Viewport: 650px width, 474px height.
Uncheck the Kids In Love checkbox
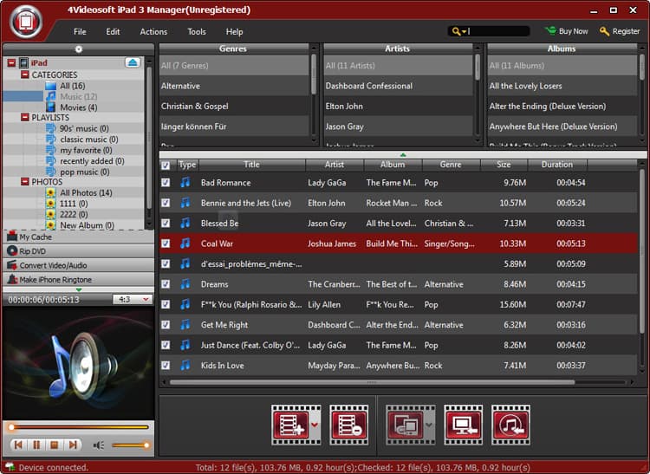click(166, 365)
